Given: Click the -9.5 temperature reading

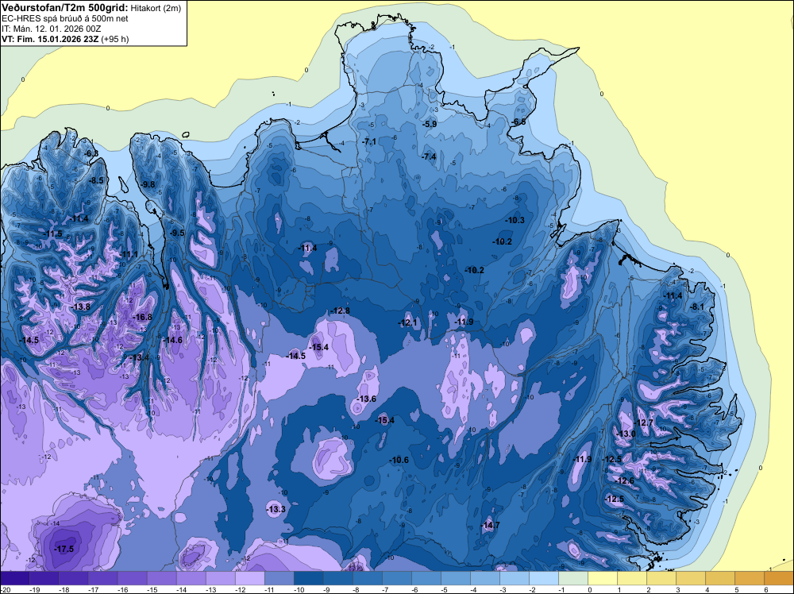Looking at the screenshot, I should pos(177,233).
